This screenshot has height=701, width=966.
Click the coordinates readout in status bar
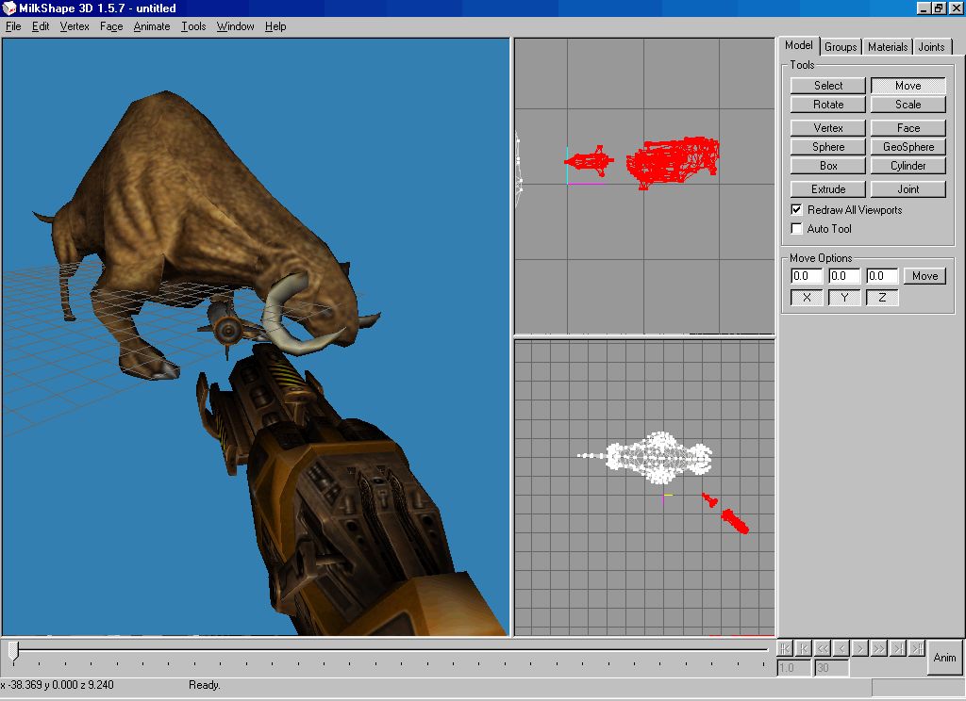click(x=58, y=685)
